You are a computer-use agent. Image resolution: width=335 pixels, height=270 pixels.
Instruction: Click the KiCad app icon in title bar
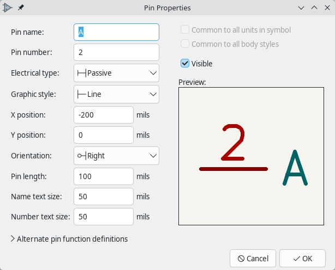coord(8,8)
